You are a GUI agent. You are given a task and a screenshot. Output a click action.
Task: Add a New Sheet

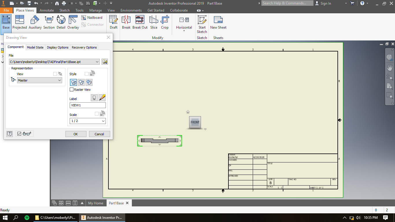218,22
